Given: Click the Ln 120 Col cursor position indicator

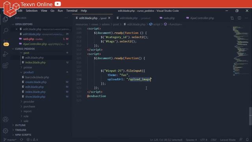Looking at the screenshot, I should pyautogui.click(x=166, y=140).
